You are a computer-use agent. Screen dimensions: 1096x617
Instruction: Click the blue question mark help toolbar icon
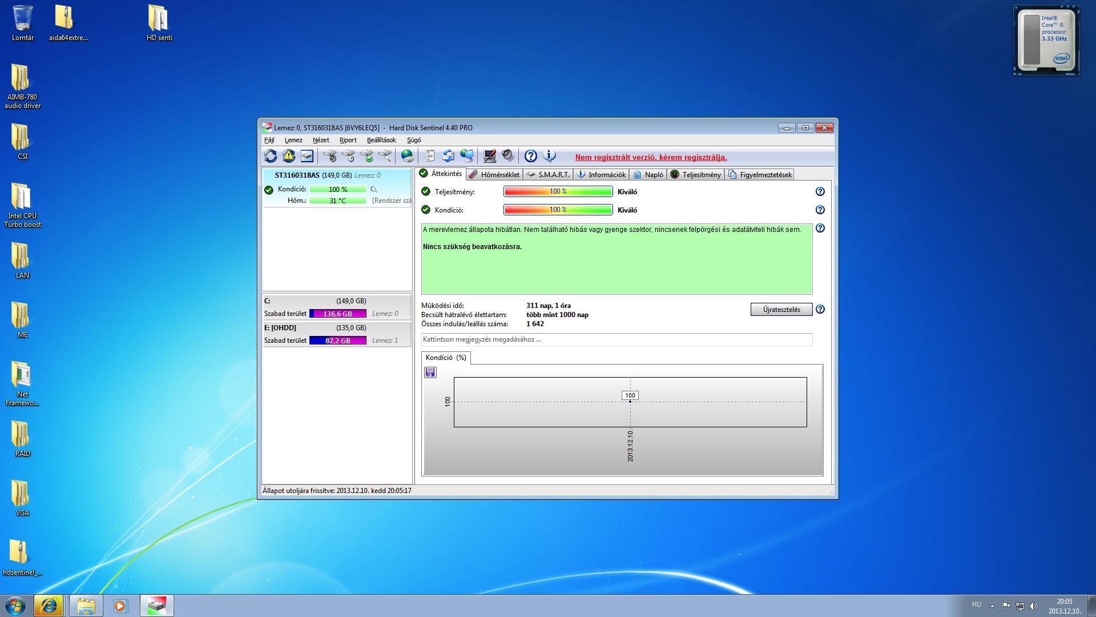pyautogui.click(x=530, y=156)
